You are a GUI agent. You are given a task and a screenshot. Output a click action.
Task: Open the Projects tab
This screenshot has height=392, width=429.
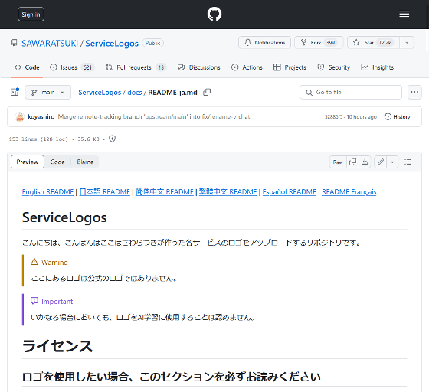coord(290,67)
